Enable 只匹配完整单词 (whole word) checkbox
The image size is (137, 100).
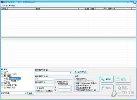75,88
